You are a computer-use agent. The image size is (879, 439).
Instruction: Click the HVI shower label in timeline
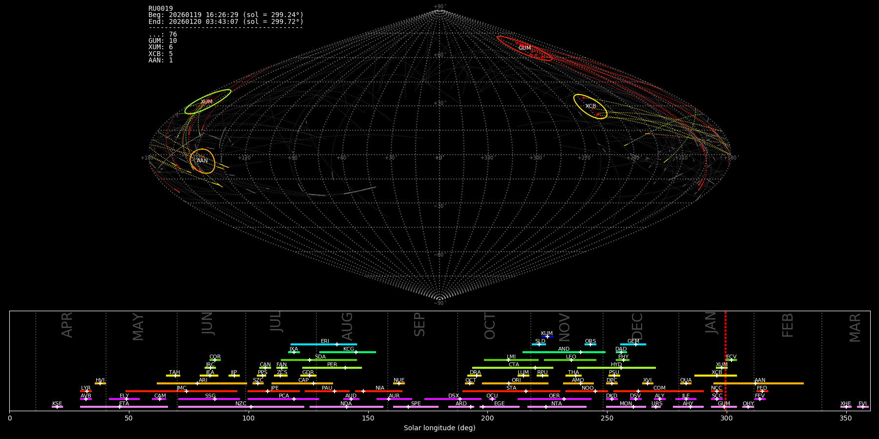click(100, 380)
